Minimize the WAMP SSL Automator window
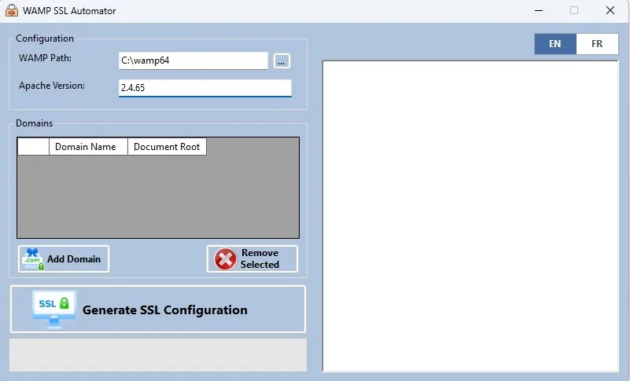Viewport: 630px width, 381px height. point(539,10)
